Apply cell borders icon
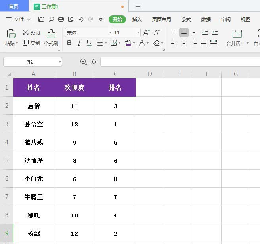 100,43
